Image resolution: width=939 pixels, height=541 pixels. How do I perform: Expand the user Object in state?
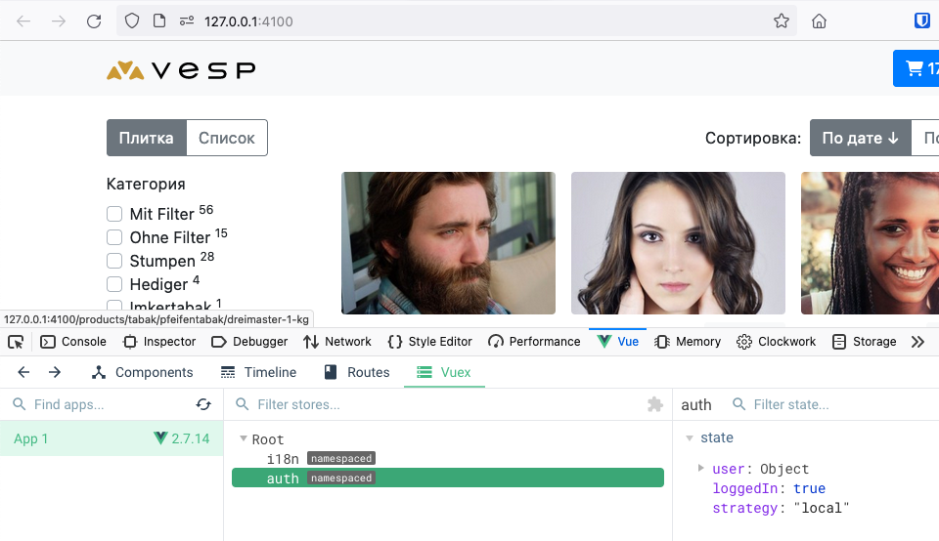click(701, 469)
